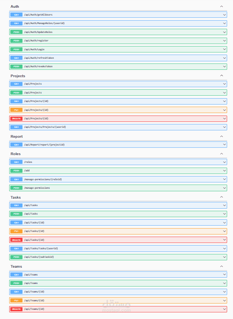Open the /add endpoint path text

27,171
